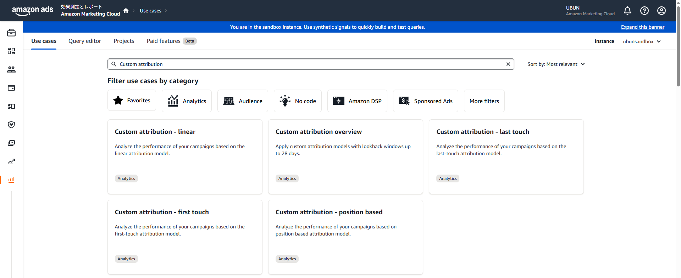Open the Sort by Most relevant dropdown
The height and width of the screenshot is (278, 681).
click(x=556, y=64)
